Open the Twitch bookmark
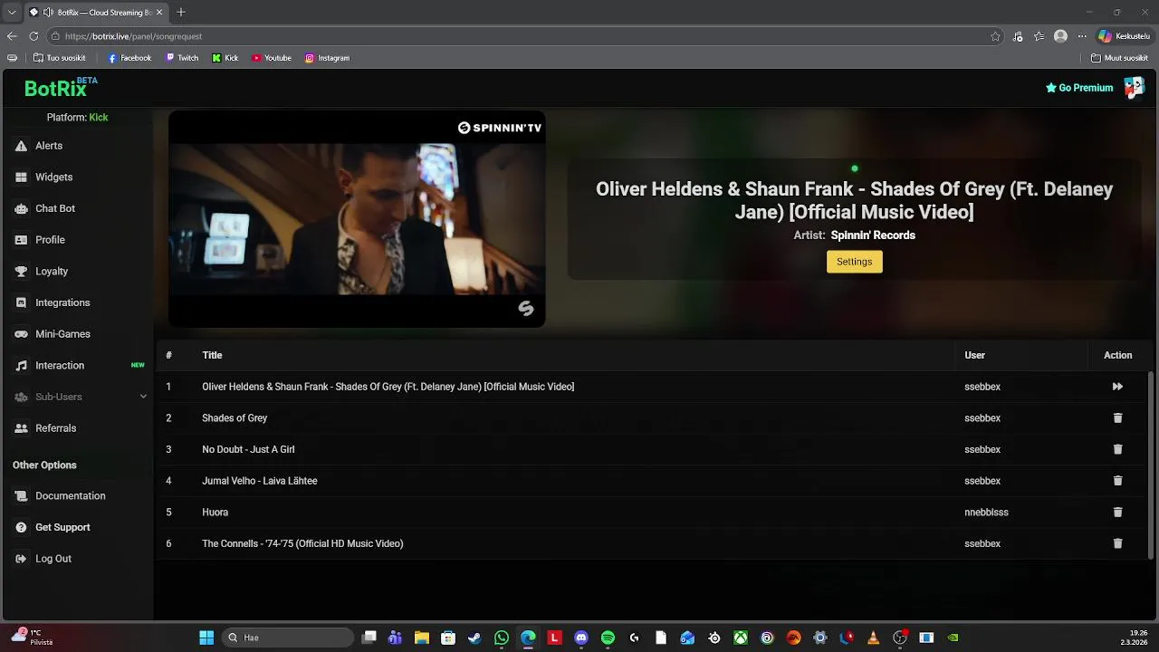The height and width of the screenshot is (652, 1159). 182,58
